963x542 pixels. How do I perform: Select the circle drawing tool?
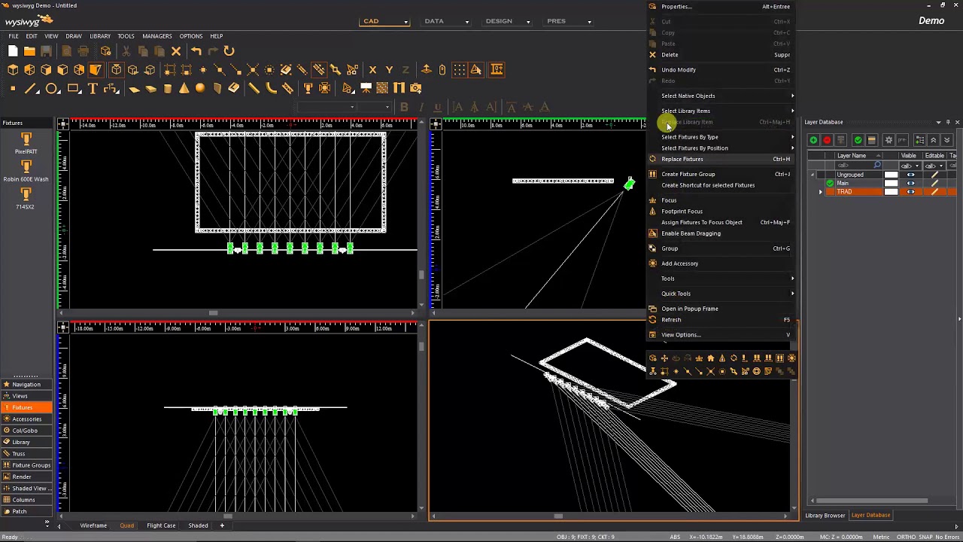[52, 89]
